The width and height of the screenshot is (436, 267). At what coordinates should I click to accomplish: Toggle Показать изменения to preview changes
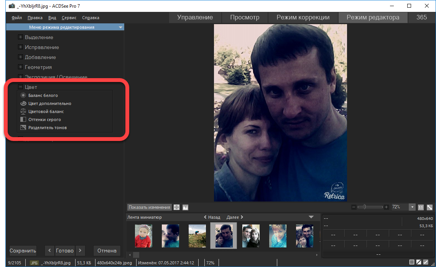[149, 207]
